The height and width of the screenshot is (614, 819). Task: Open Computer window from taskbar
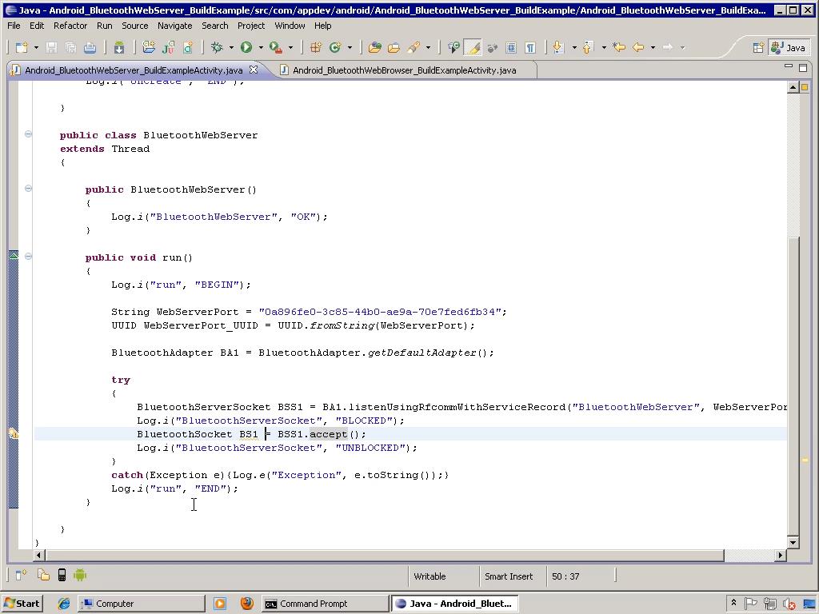pos(141,604)
